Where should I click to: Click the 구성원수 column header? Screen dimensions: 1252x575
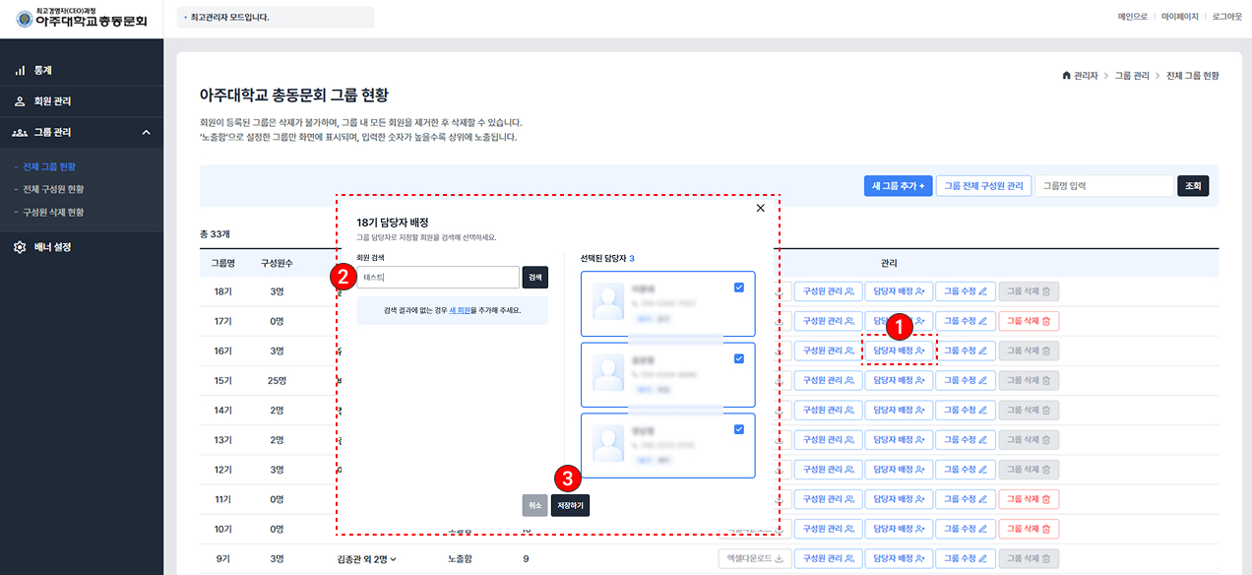click(278, 263)
